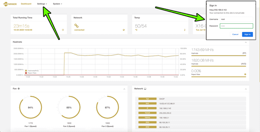Focus the Username input field
The height and width of the screenshot is (132, 260).
coord(236,19)
